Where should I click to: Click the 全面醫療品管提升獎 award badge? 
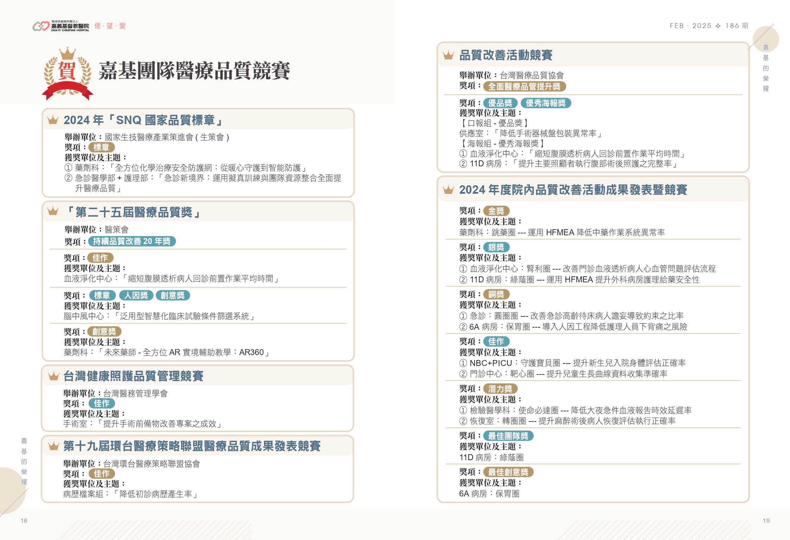(524, 86)
